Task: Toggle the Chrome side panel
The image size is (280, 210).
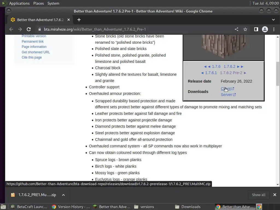Action: [256, 29]
